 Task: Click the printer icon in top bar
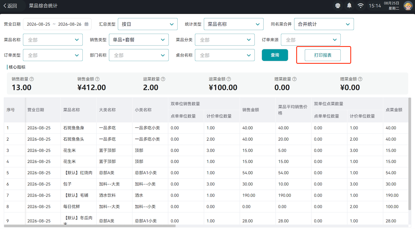(338, 6)
